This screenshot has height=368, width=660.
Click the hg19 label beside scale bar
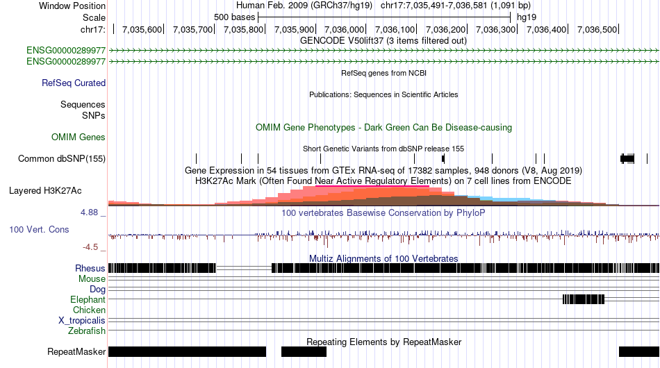coord(527,17)
